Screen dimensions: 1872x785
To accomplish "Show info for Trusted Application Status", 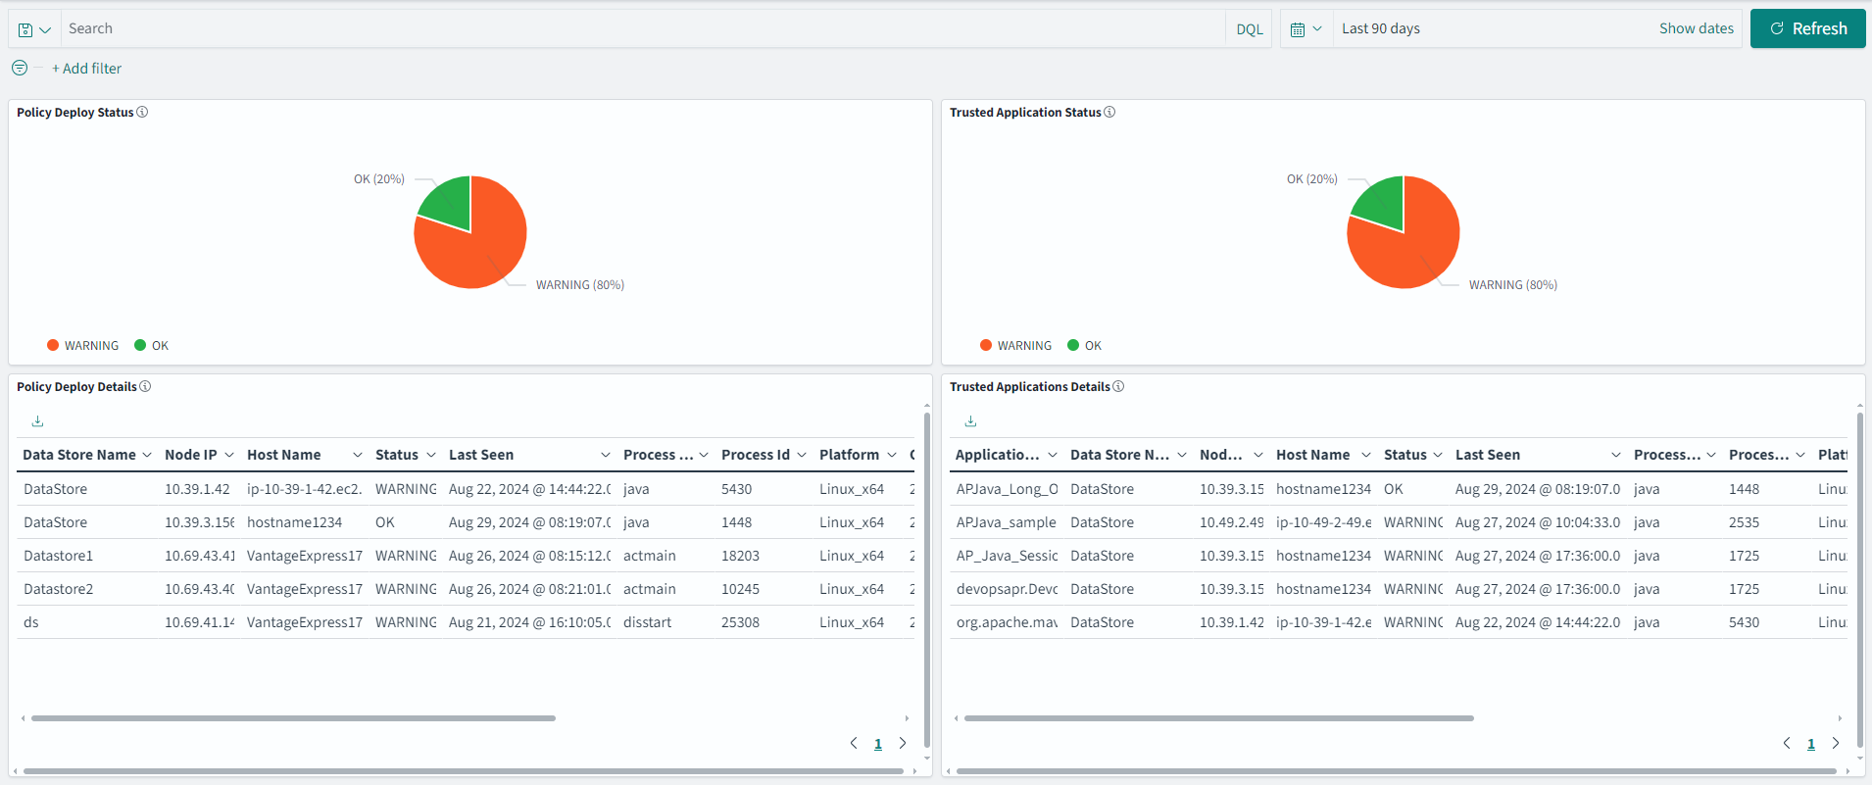I will [x=1109, y=112].
